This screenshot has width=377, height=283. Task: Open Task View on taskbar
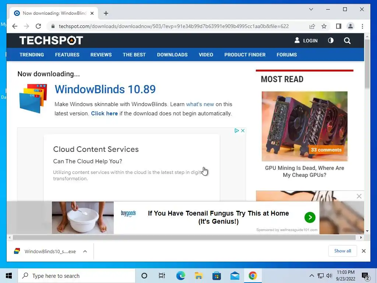pyautogui.click(x=162, y=276)
